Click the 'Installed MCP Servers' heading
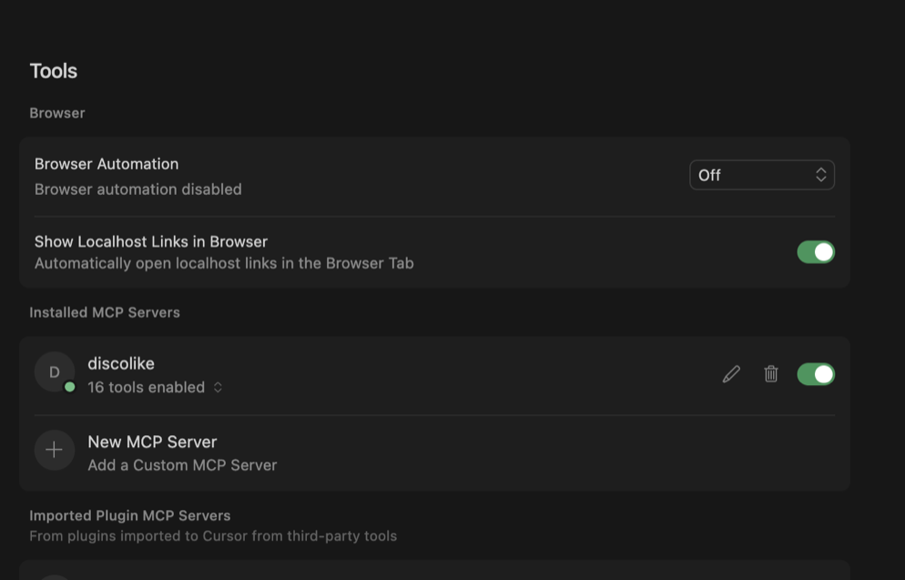The width and height of the screenshot is (905, 580). [x=105, y=312]
